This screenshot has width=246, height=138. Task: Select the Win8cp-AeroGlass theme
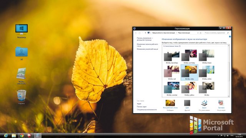[172, 56]
